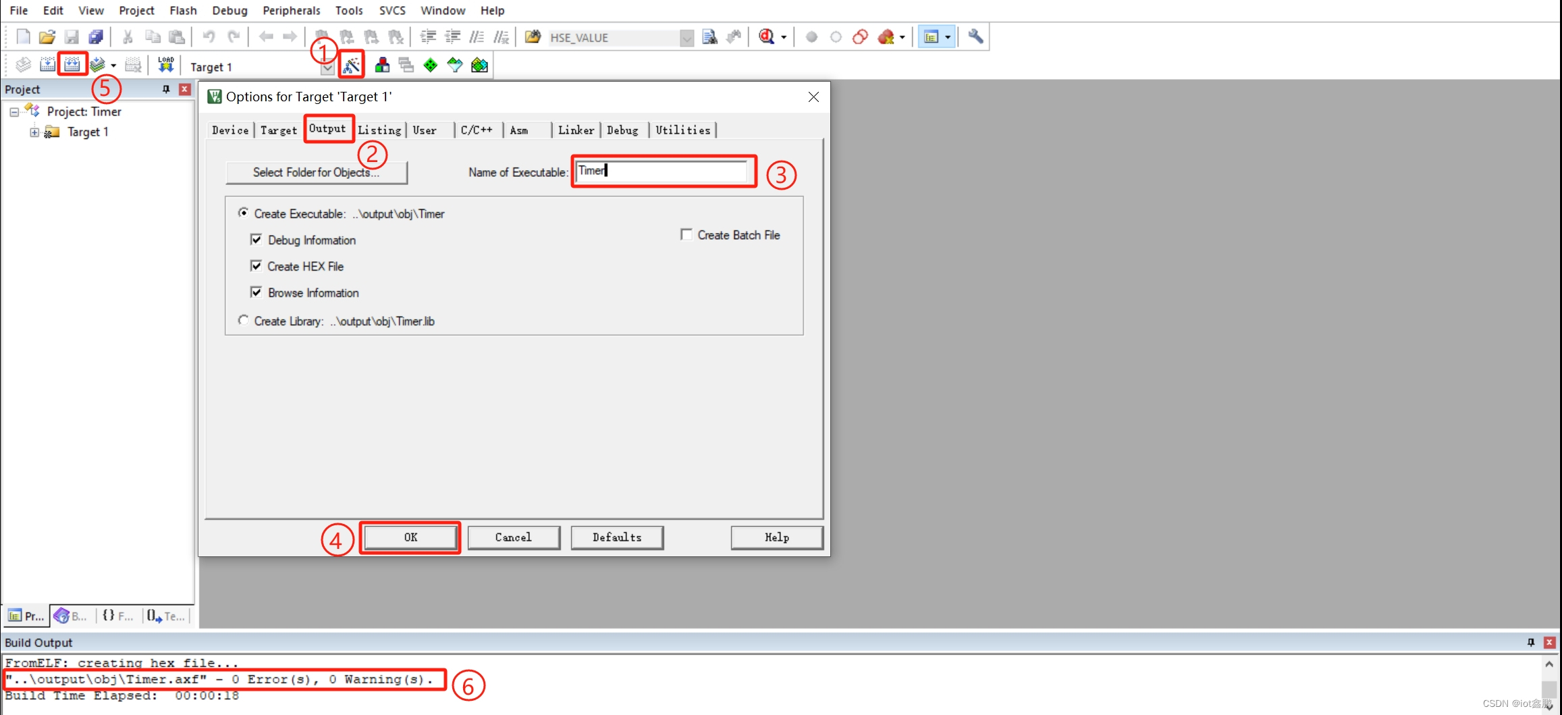Click the 'Build Time Elapsed' output line

point(122,696)
